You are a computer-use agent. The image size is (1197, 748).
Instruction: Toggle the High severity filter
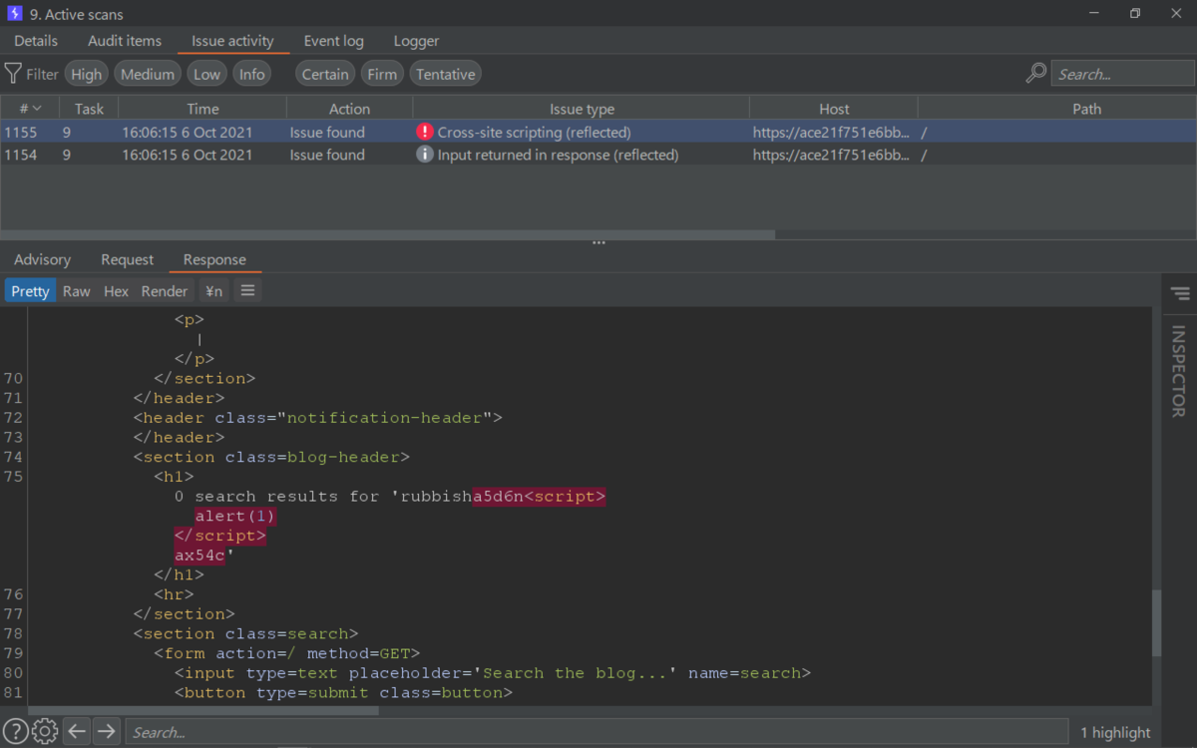tap(87, 74)
